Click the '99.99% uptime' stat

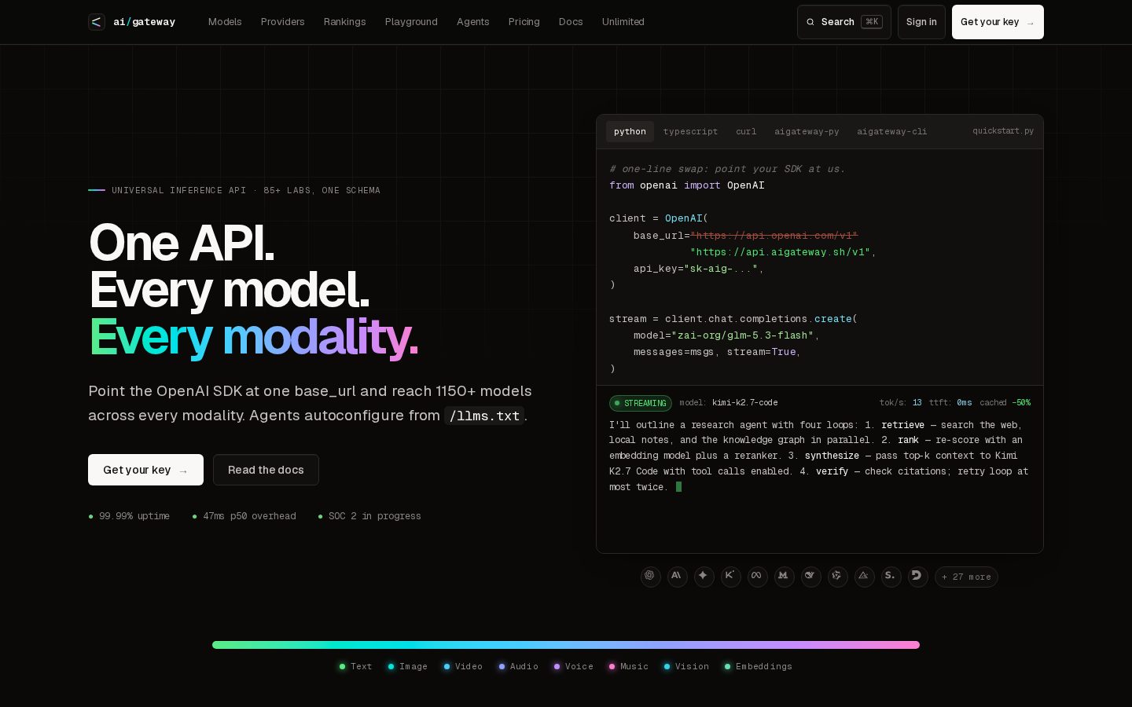point(129,516)
